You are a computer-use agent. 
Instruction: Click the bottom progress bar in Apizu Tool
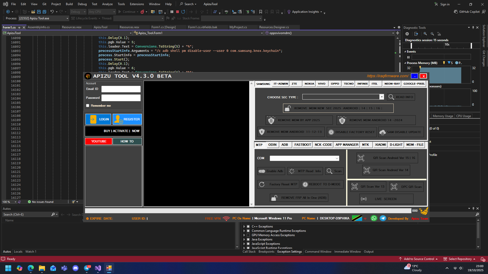pyautogui.click(x=248, y=211)
